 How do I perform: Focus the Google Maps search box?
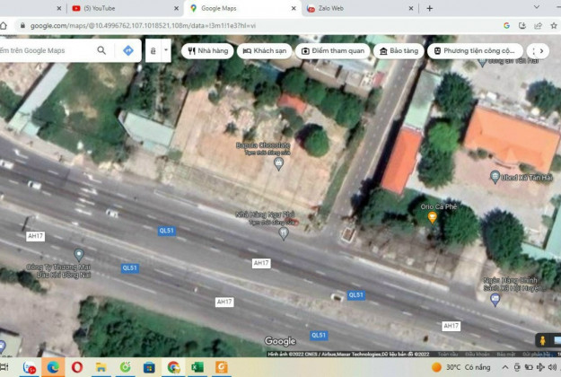point(47,50)
